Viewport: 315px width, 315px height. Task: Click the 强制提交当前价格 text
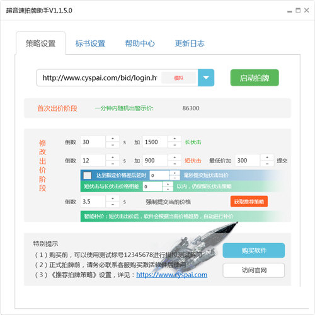(168, 202)
